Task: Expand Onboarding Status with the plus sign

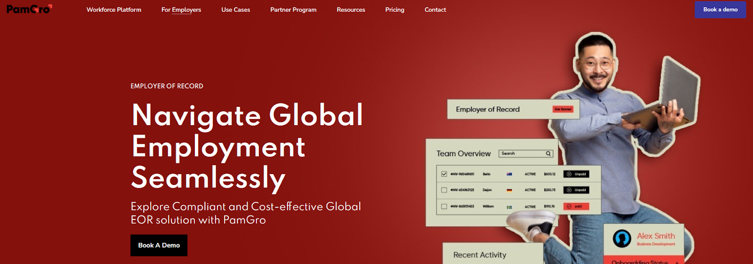Action: (x=676, y=262)
